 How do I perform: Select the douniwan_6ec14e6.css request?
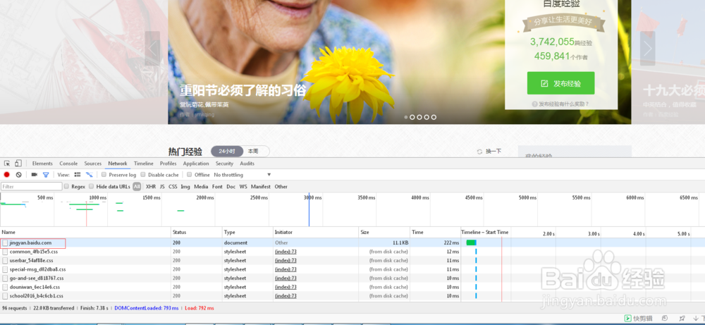35,287
